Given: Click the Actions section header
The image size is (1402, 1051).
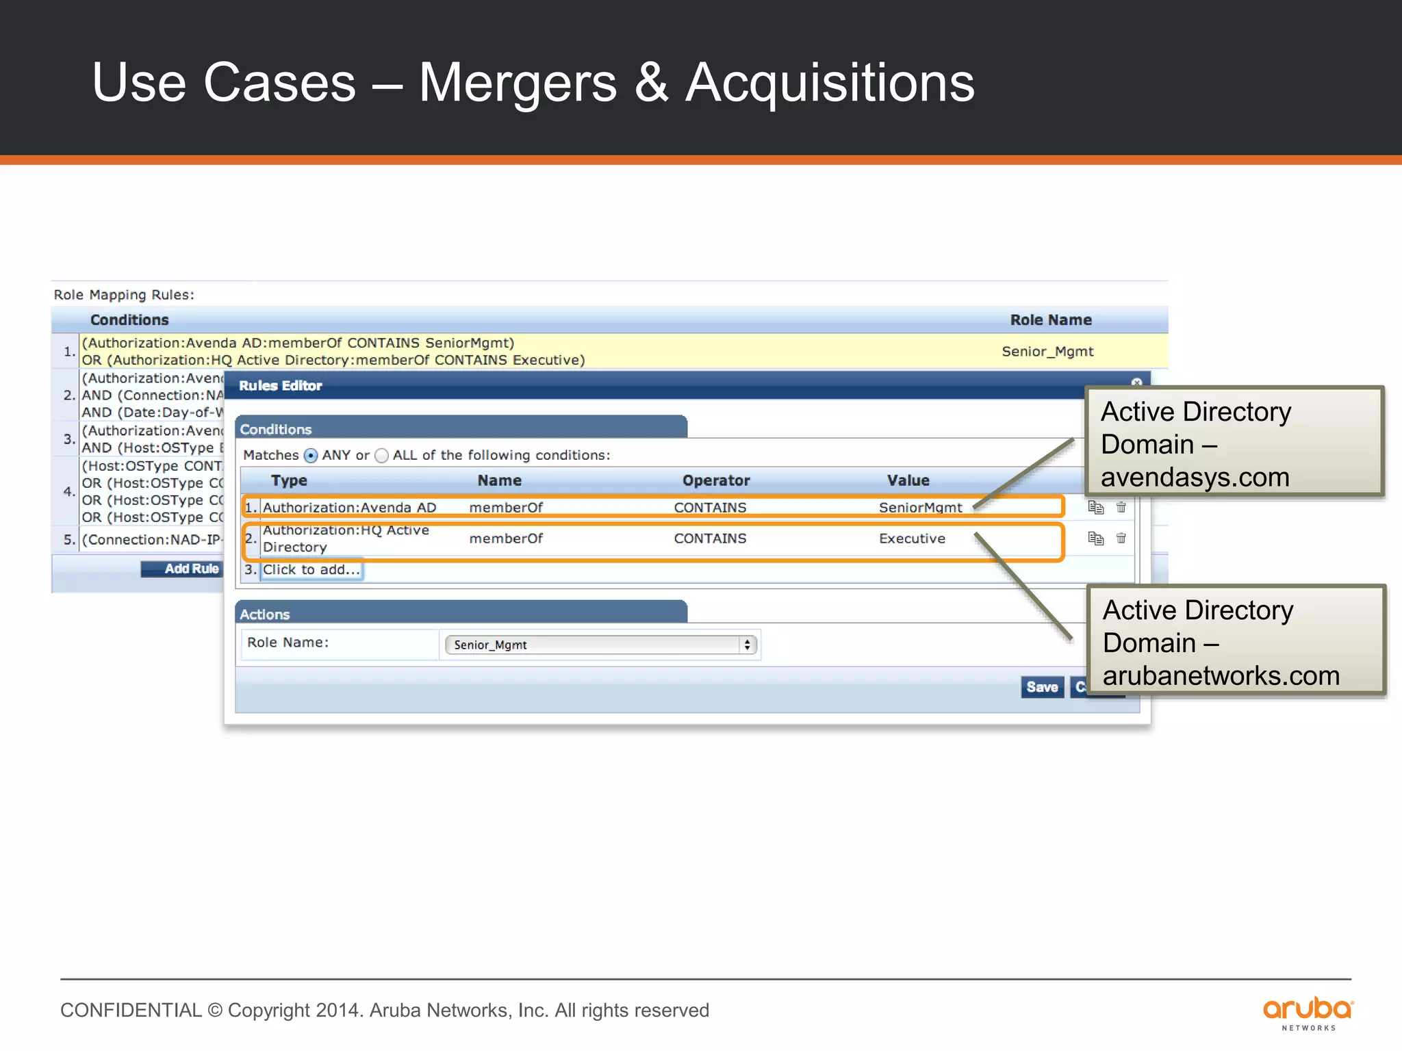Looking at the screenshot, I should tap(461, 613).
